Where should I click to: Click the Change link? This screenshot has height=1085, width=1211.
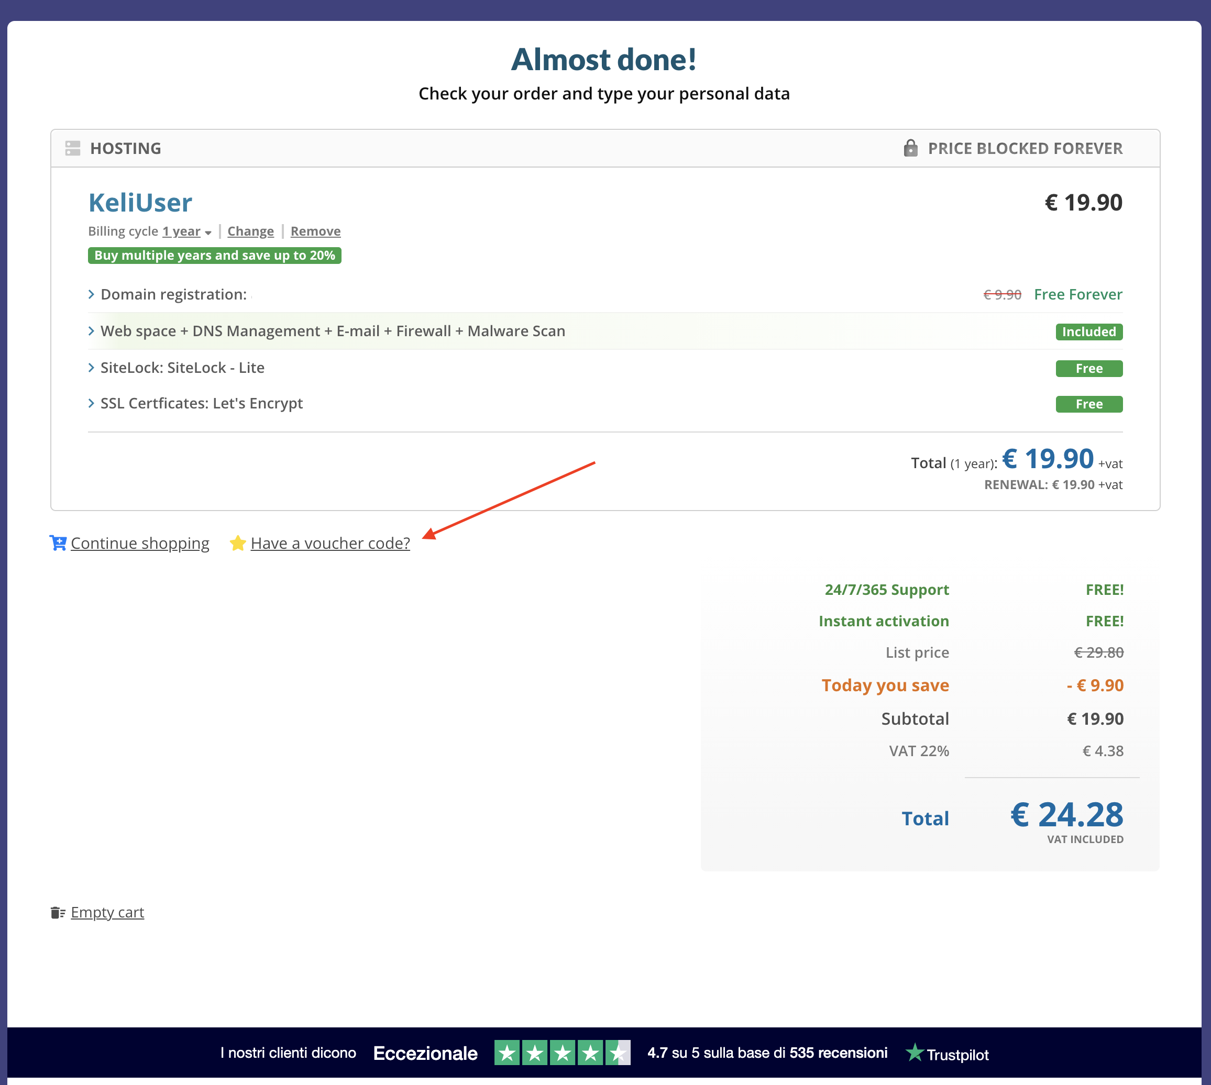250,231
